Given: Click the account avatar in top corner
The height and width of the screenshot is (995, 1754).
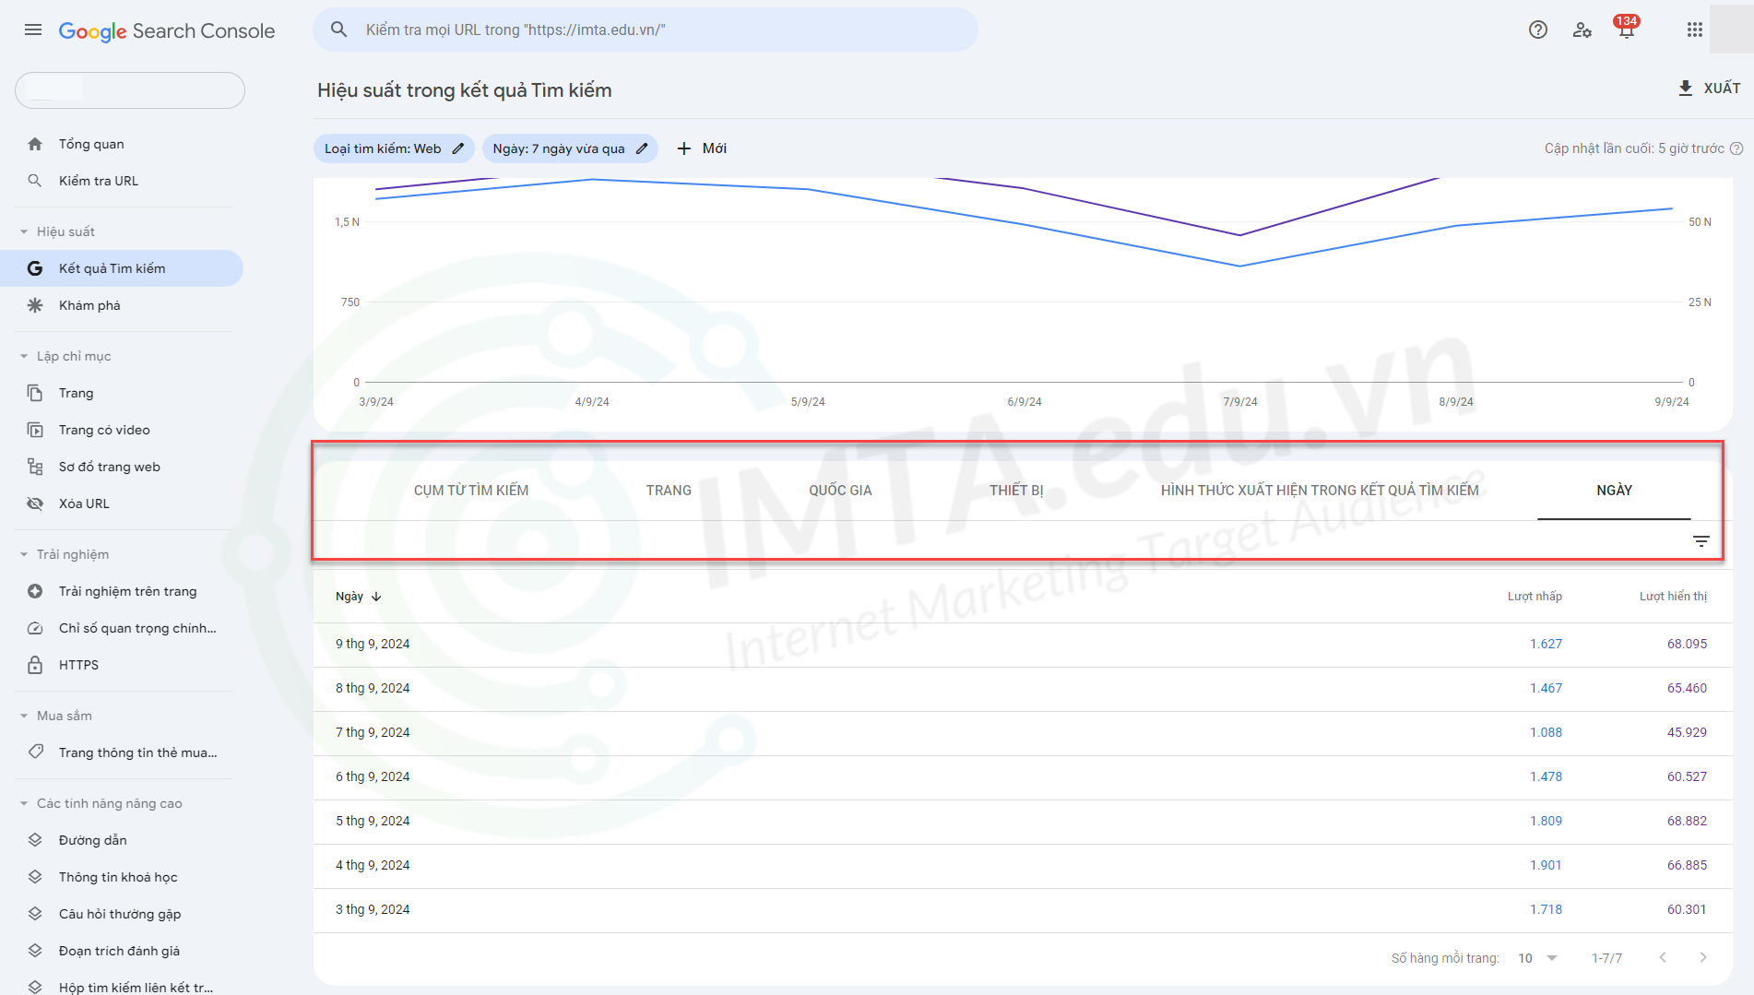Looking at the screenshot, I should click(1730, 30).
